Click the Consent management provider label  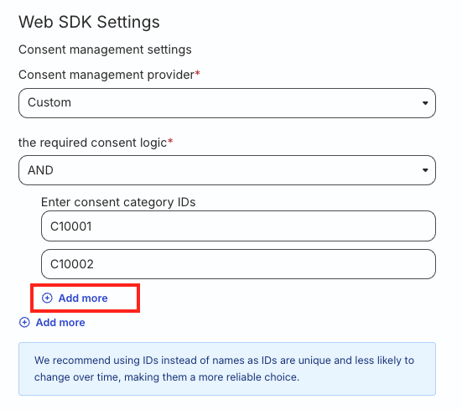pyautogui.click(x=109, y=75)
